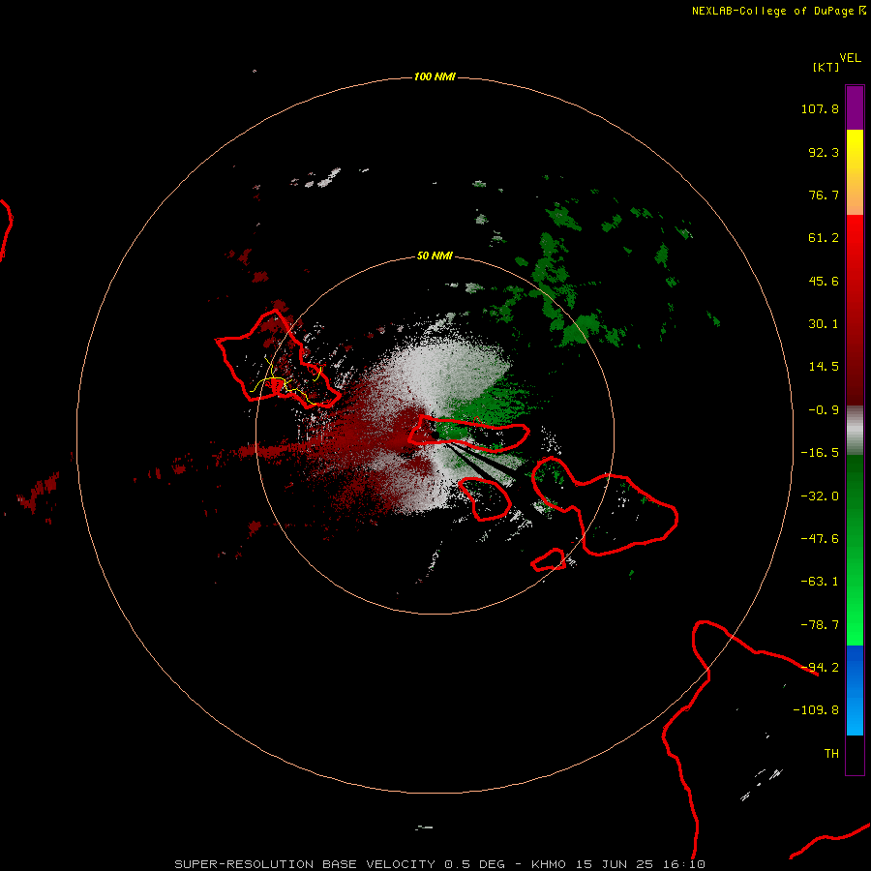Click the -109.8 velocity scale value
871x871 pixels.
(816, 710)
